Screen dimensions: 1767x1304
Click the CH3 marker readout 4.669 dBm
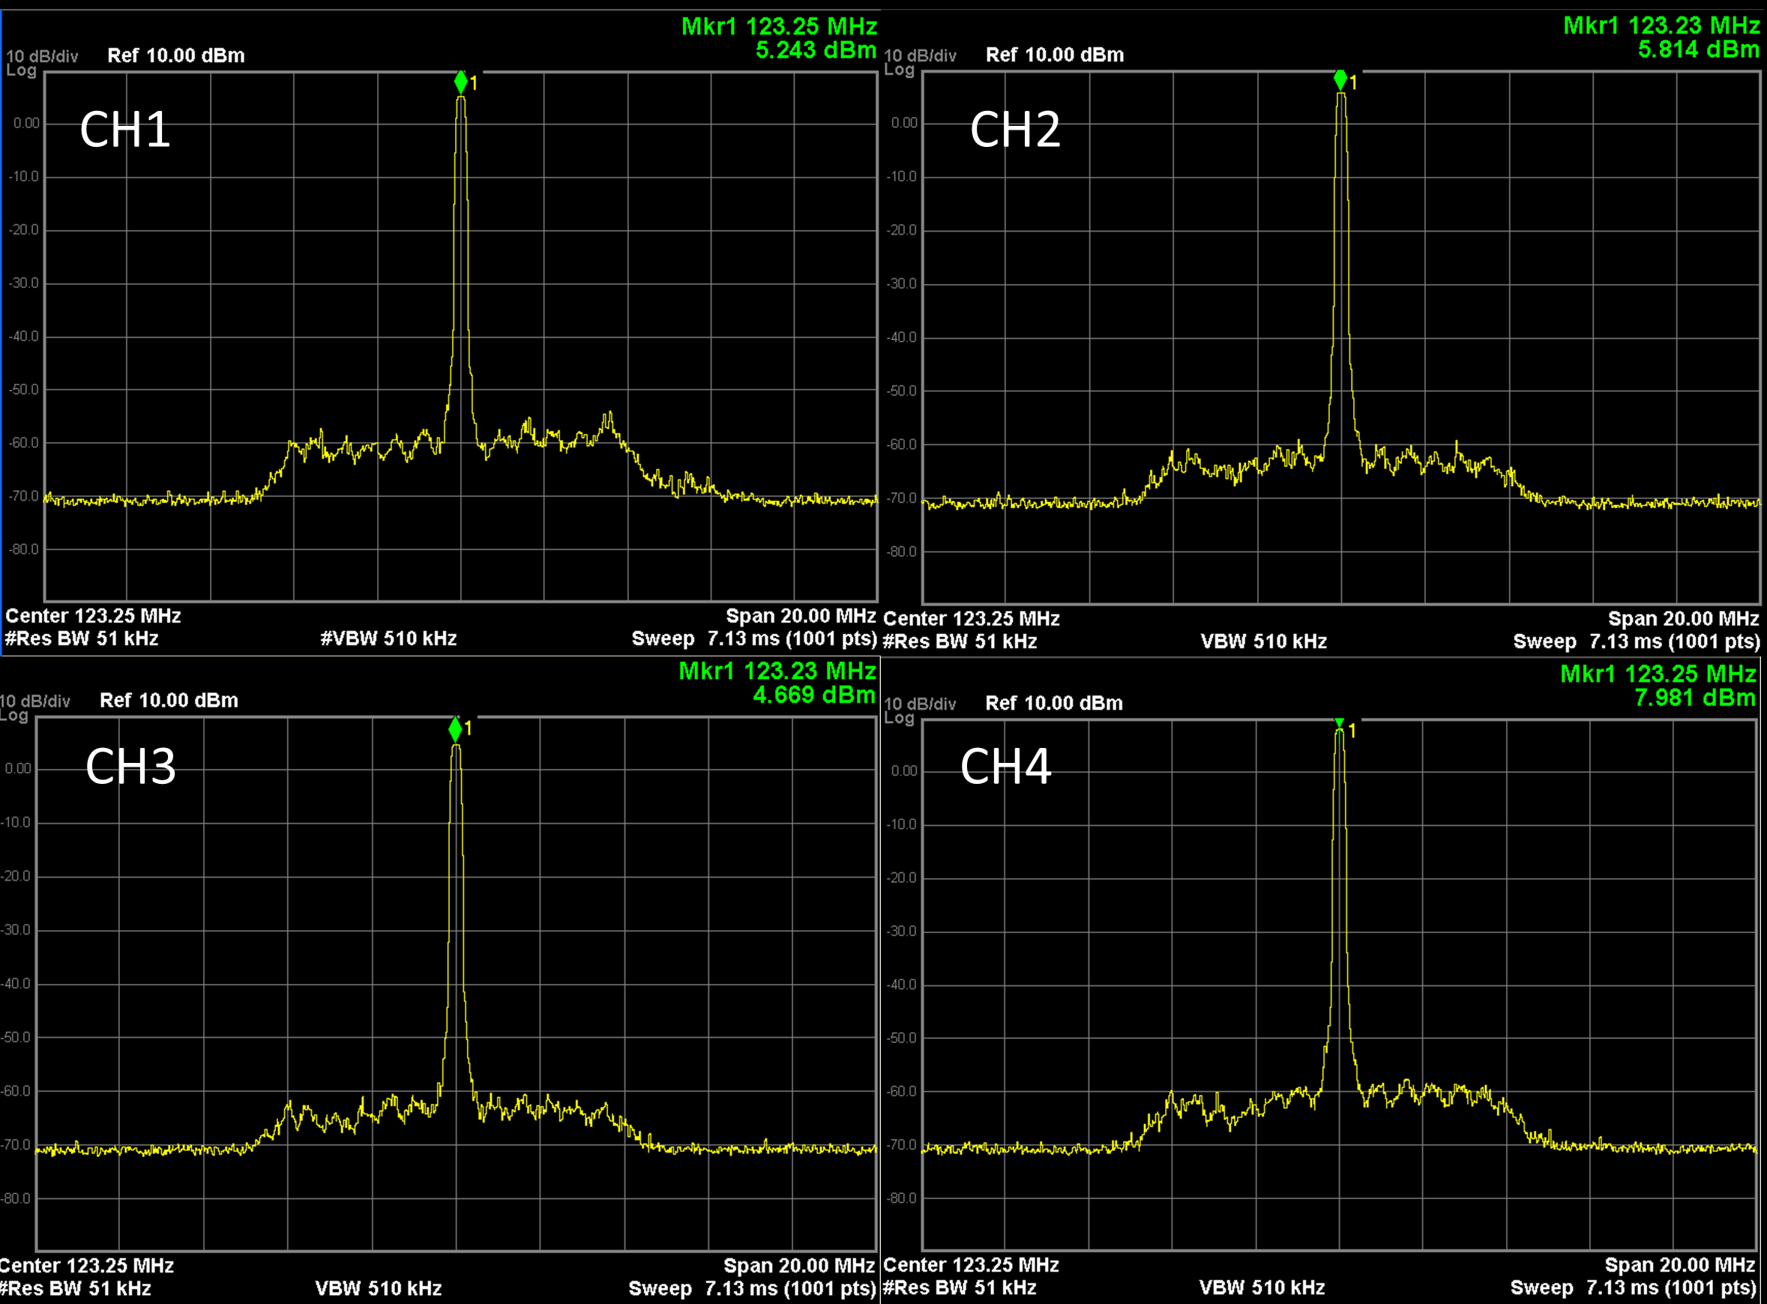click(x=813, y=695)
